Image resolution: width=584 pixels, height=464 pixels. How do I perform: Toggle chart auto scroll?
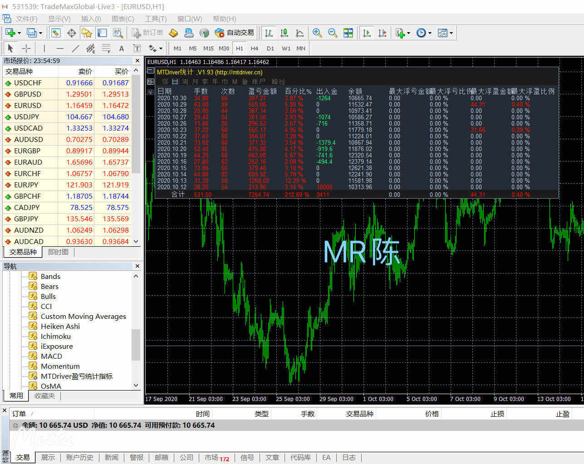[x=367, y=33]
